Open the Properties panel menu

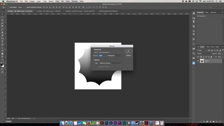[223, 13]
